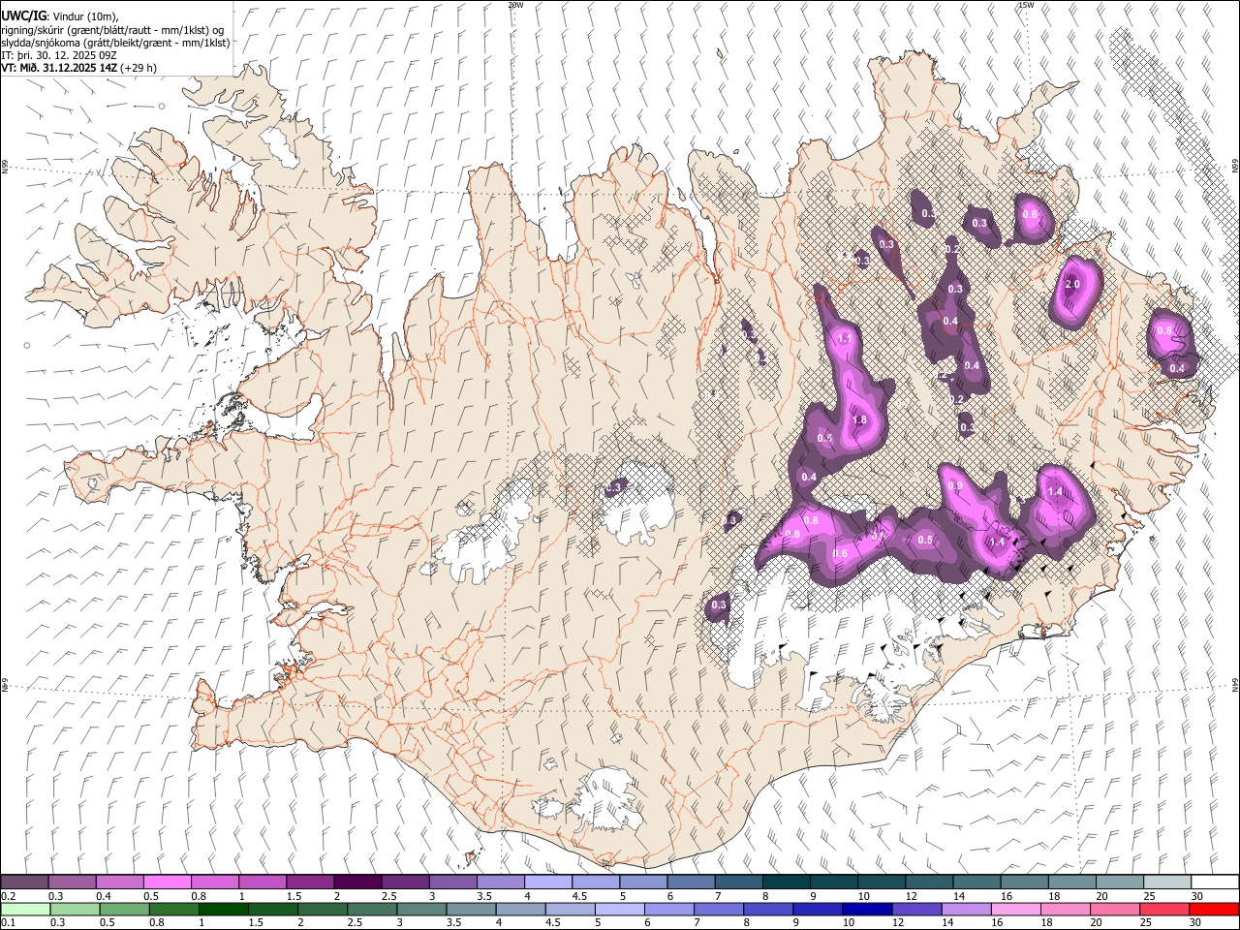Click the '(+29 h)' forecast offset

click(x=139, y=68)
